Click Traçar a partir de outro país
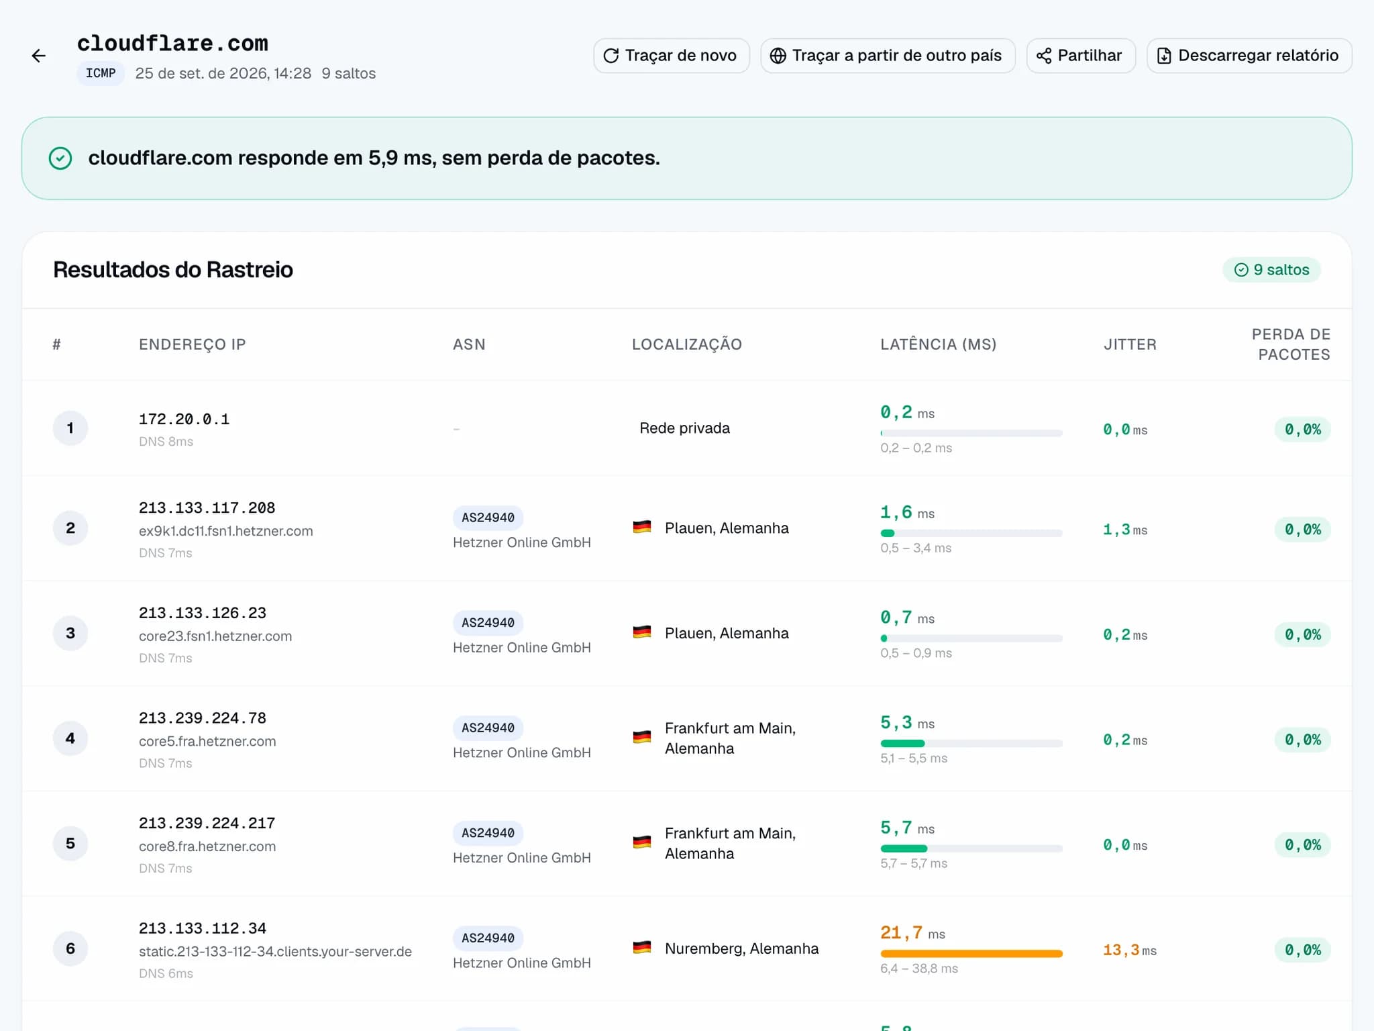1374x1031 pixels. [x=887, y=56]
